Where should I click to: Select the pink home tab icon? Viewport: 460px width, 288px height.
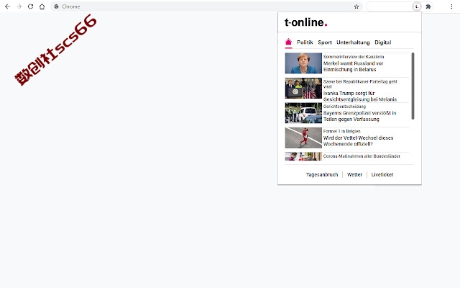[288, 42]
